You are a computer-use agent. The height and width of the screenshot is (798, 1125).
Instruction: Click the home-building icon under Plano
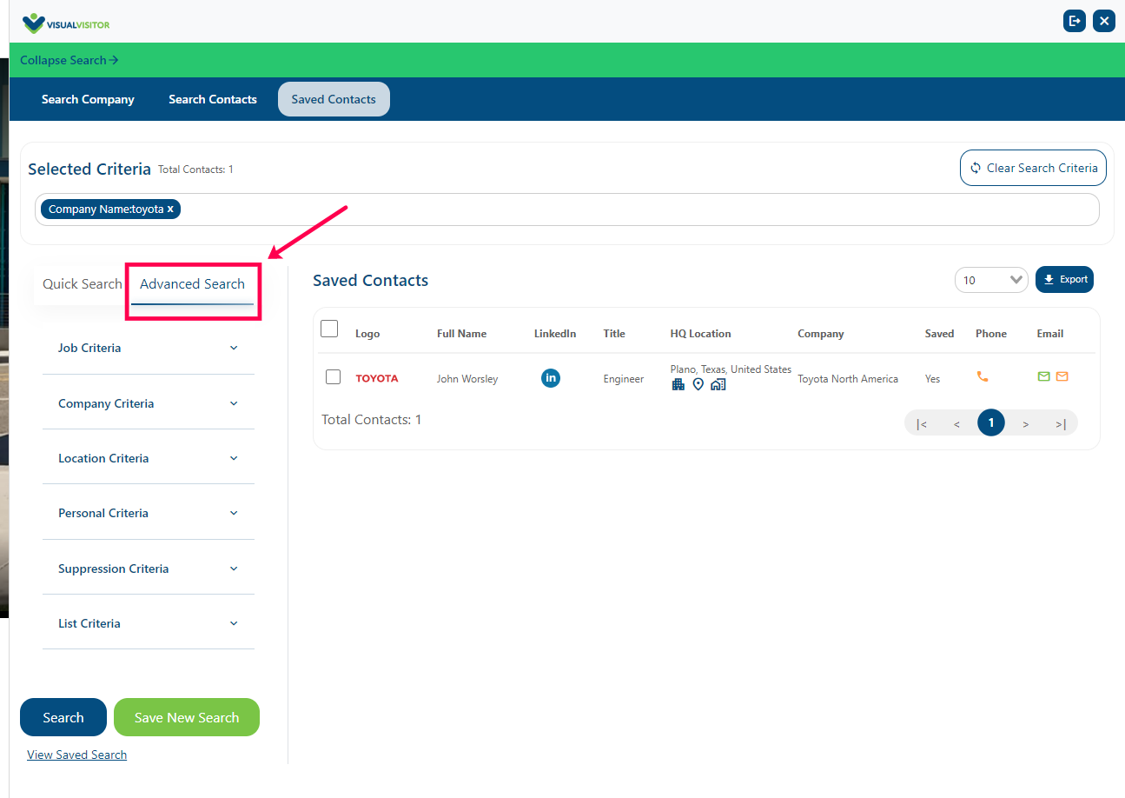coord(718,384)
